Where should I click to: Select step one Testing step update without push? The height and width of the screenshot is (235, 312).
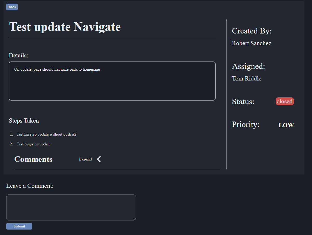(x=46, y=134)
